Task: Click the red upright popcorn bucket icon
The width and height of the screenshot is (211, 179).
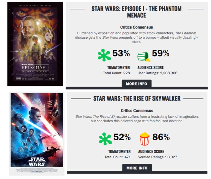Action: point(145,139)
